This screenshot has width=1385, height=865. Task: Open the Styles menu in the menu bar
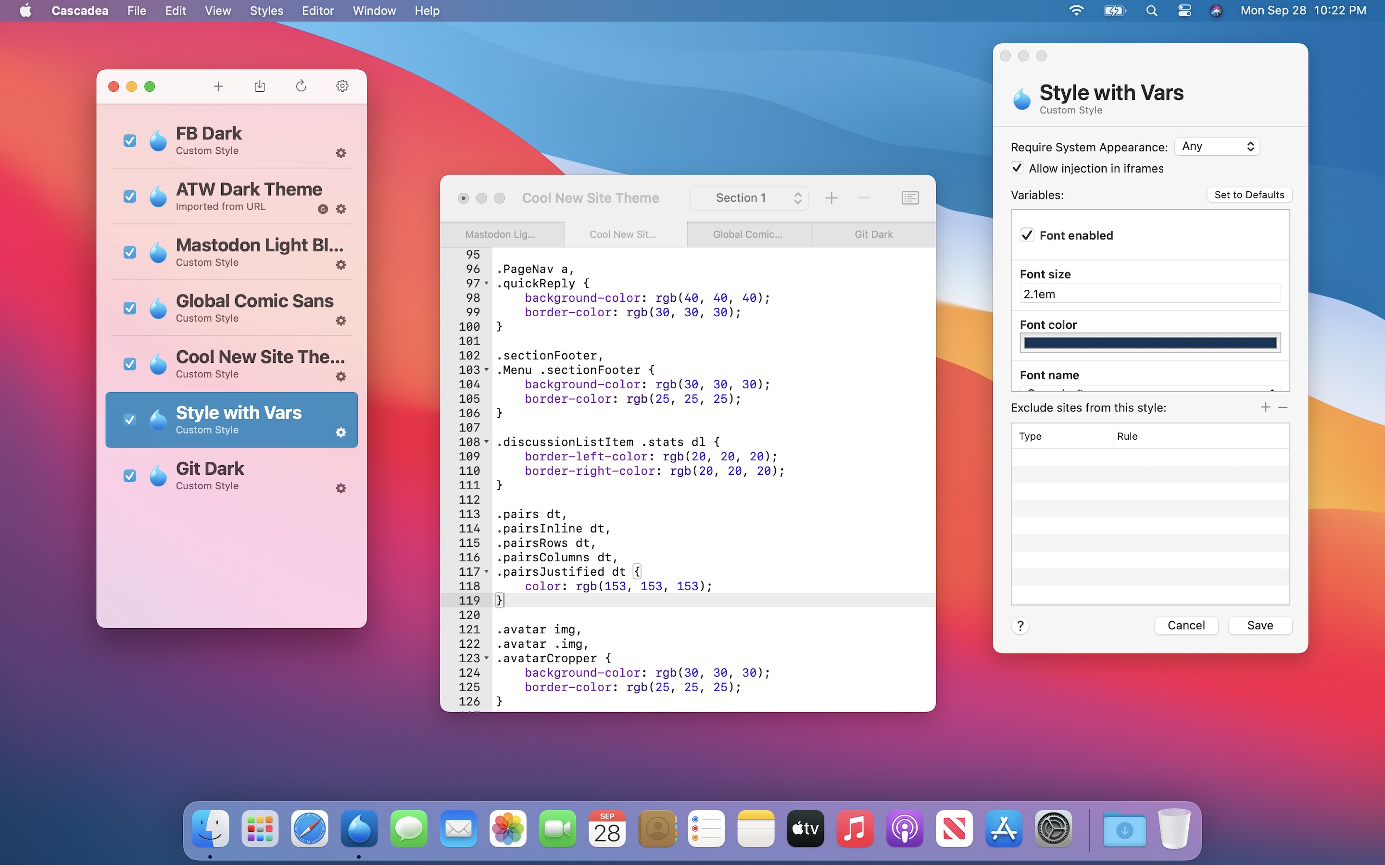[x=266, y=11]
